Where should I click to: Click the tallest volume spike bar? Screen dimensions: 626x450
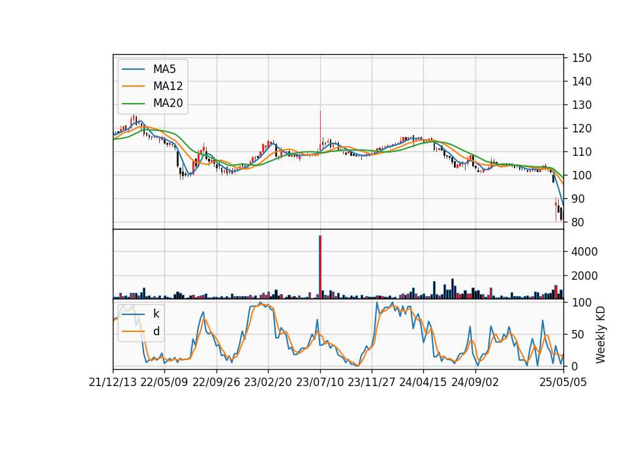pyautogui.click(x=320, y=267)
